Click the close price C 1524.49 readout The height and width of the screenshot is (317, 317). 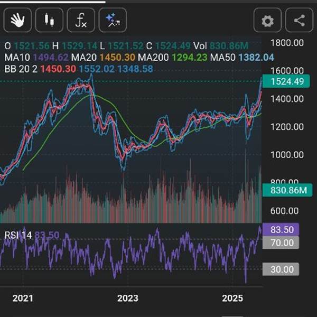(168, 46)
